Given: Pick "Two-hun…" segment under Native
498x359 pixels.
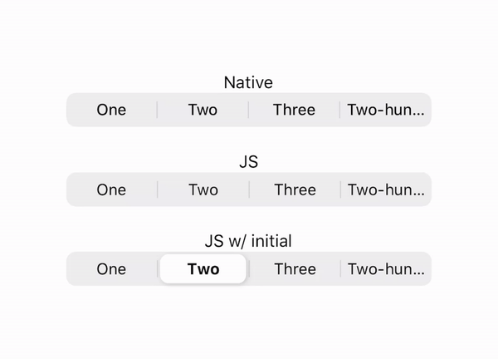Looking at the screenshot, I should click(386, 110).
